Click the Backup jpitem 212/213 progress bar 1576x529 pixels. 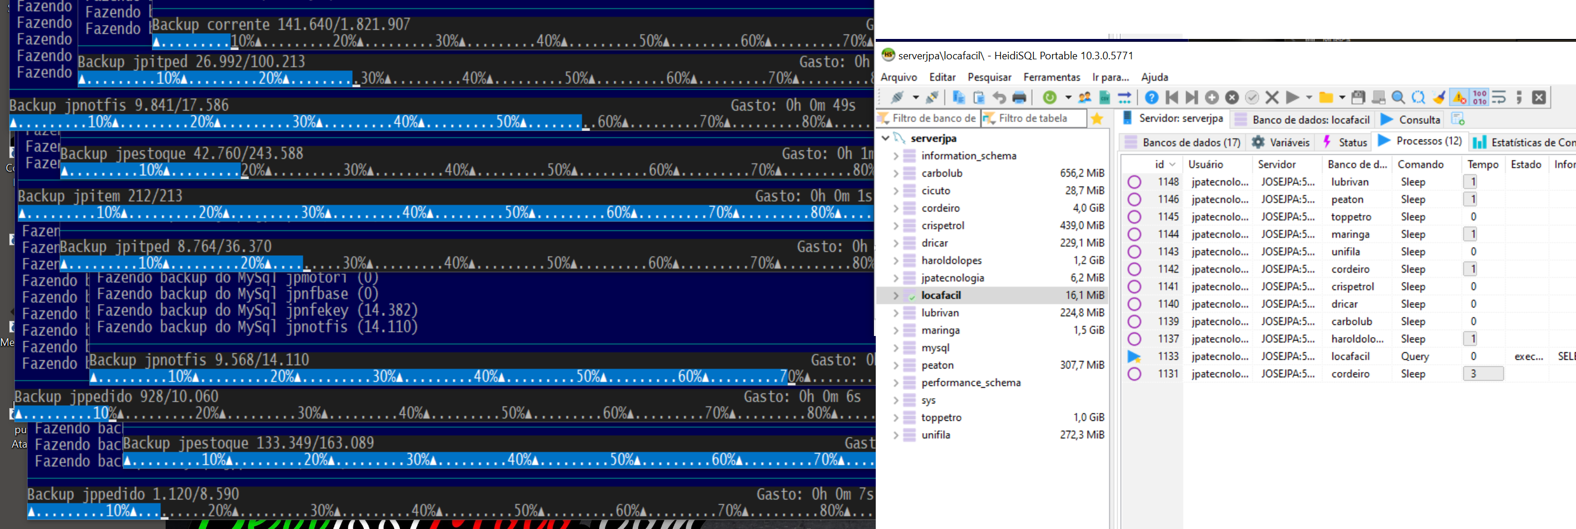pos(445,212)
